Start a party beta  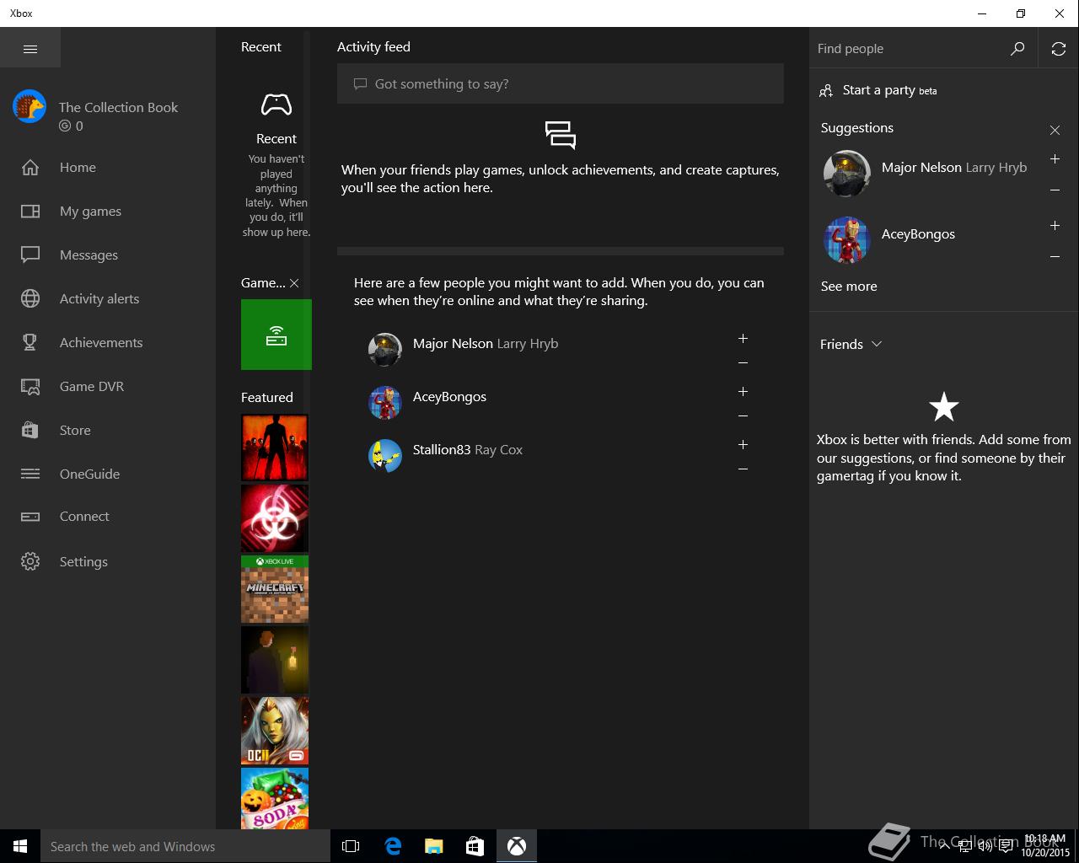coord(878,90)
